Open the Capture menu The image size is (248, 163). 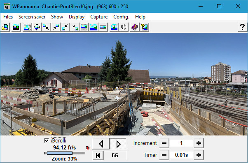pos(99,17)
